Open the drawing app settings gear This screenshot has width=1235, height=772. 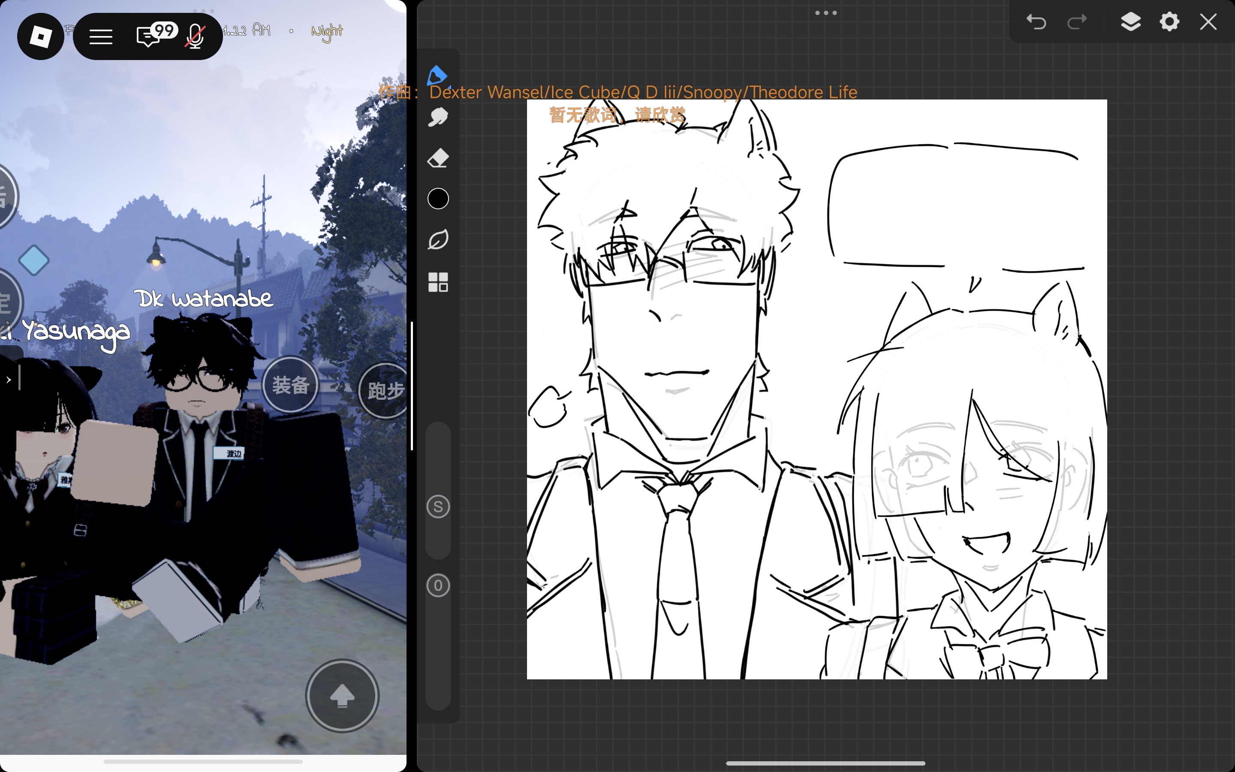coord(1169,22)
